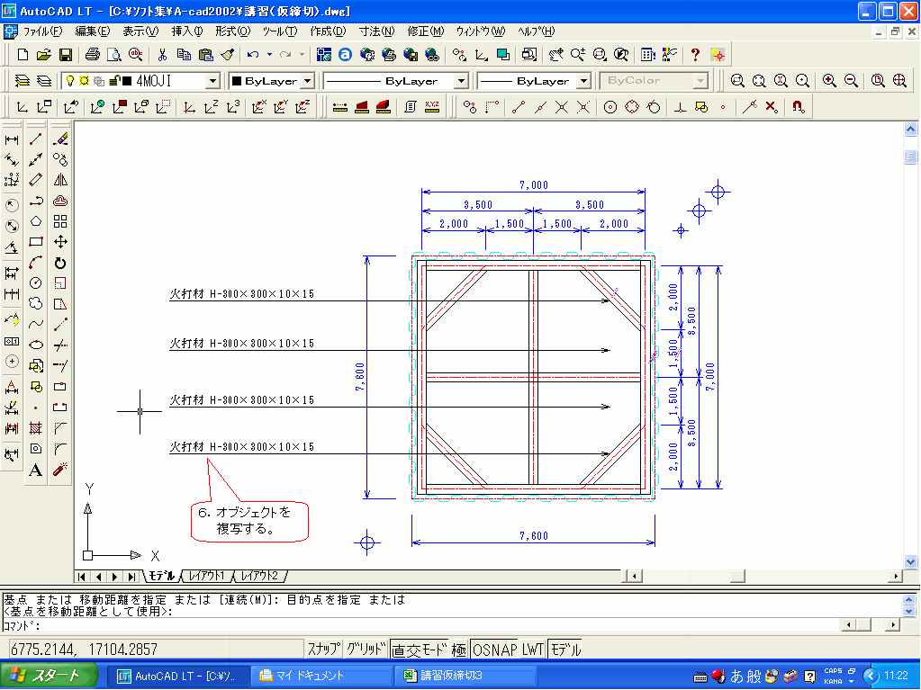Click the Snap to Center osnap icon
This screenshot has height=690, width=921.
[610, 107]
